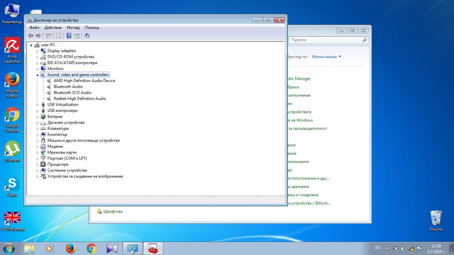Expand the DVD/CD-ROM устройства node
The height and width of the screenshot is (255, 454).
tap(37, 57)
